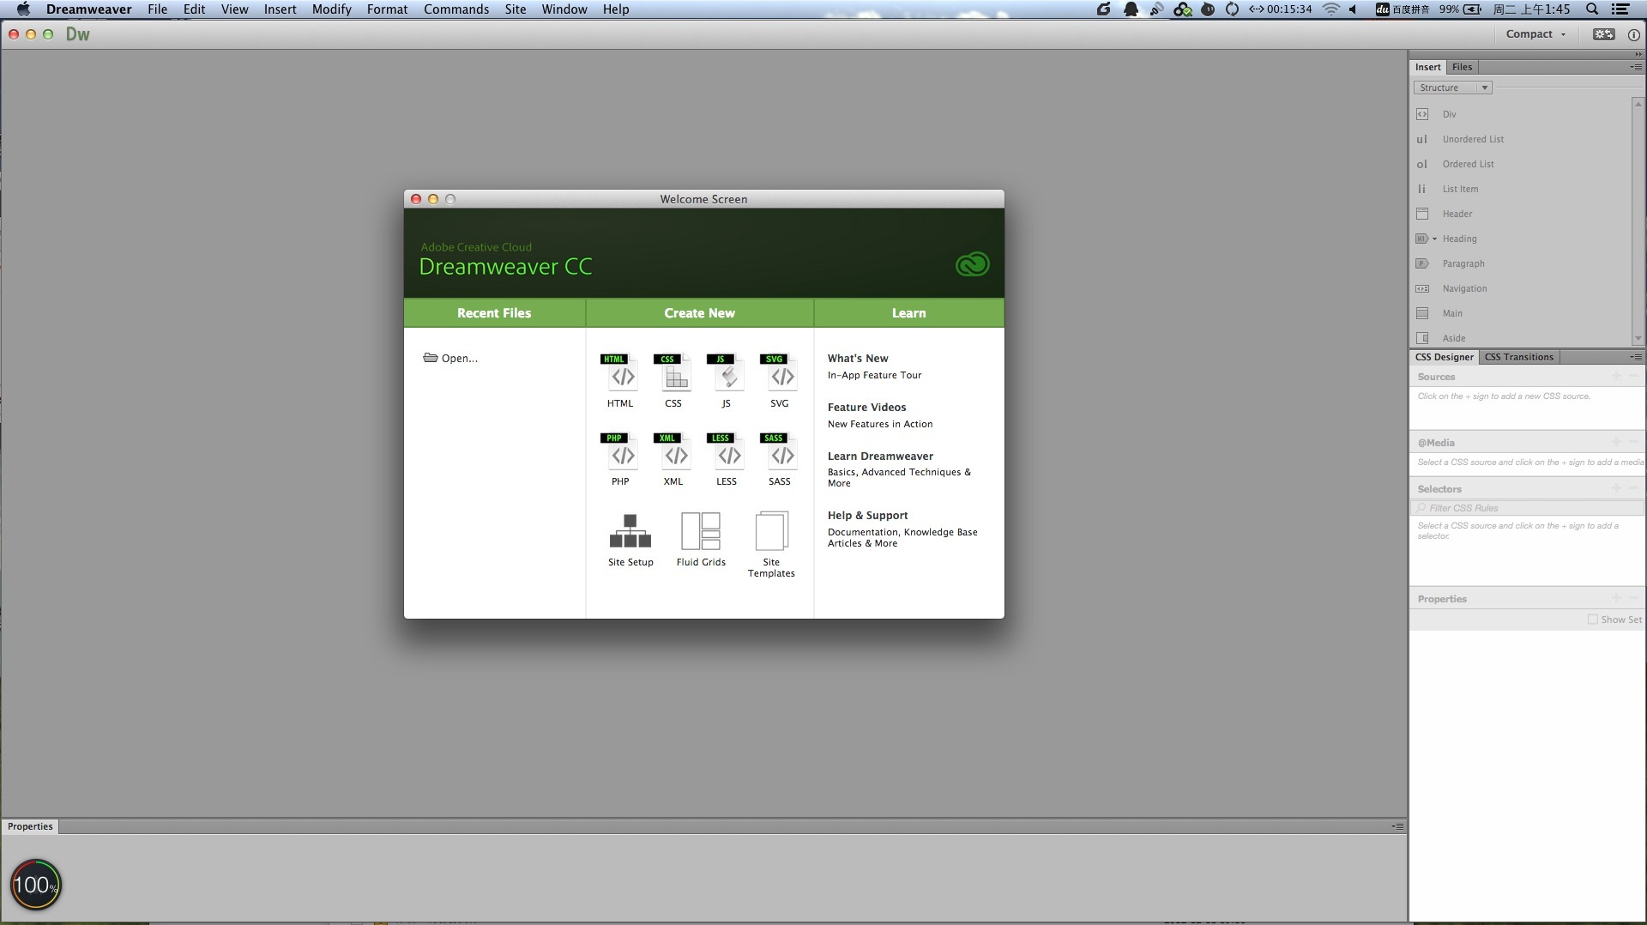Choose Fluid Grids layout option
This screenshot has height=925, width=1647.
click(701, 540)
